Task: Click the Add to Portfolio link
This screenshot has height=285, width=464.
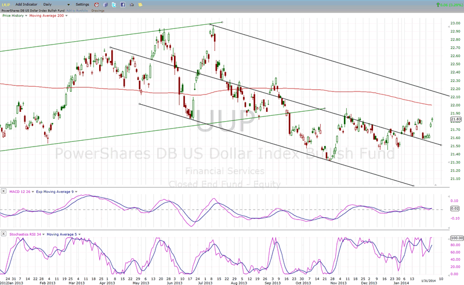Action: tap(77, 10)
